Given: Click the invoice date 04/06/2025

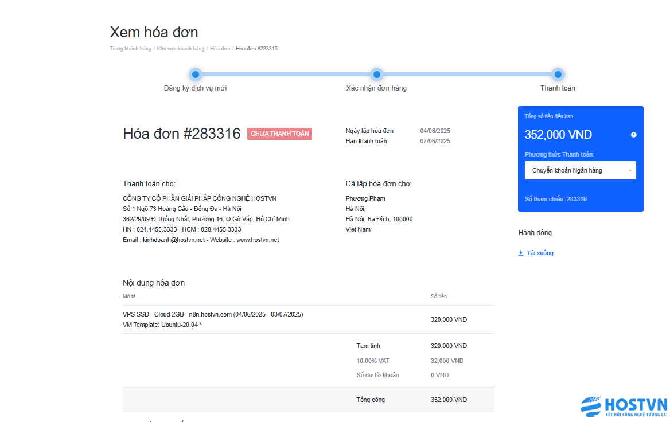Looking at the screenshot, I should [x=435, y=131].
